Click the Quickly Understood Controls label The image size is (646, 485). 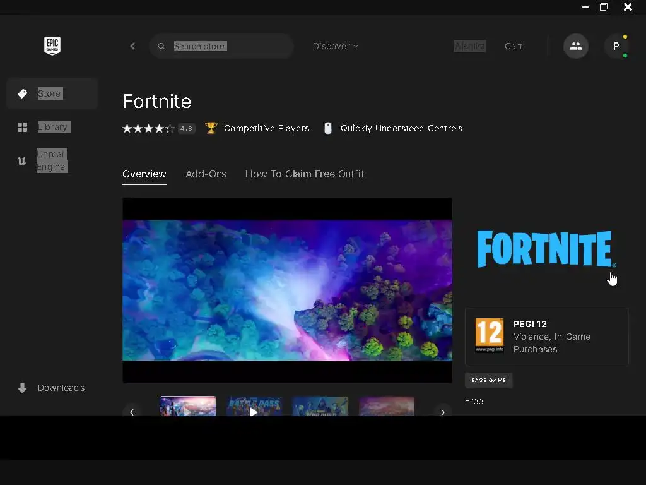coord(401,128)
